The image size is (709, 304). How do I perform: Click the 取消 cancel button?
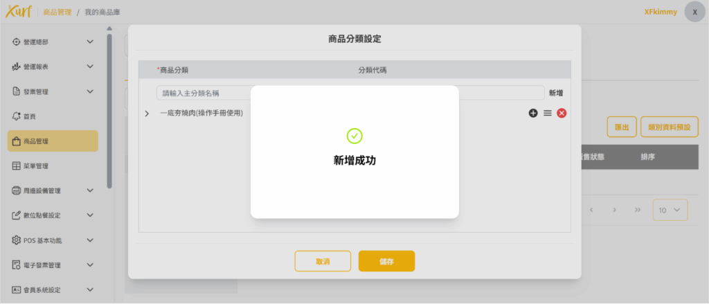(x=323, y=261)
